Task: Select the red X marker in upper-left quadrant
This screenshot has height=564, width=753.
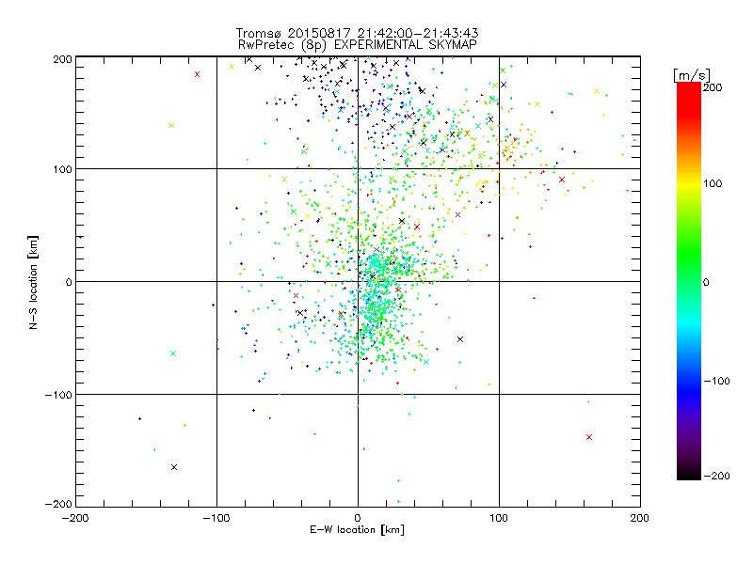Action: click(x=197, y=74)
